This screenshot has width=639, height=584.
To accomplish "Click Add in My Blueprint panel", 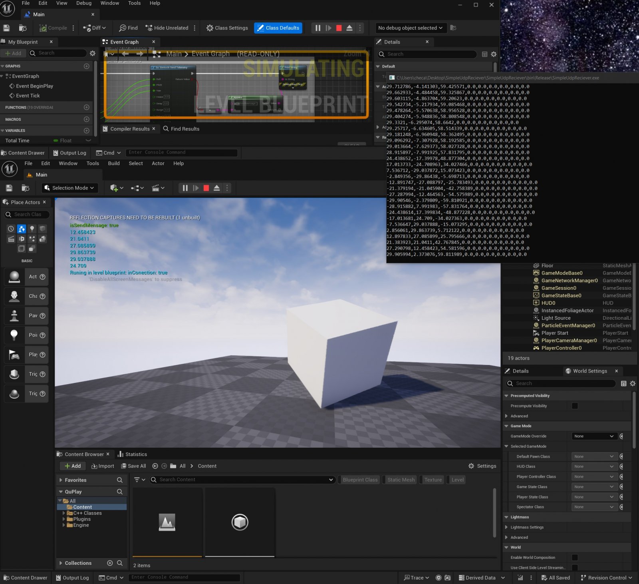I will pos(13,53).
